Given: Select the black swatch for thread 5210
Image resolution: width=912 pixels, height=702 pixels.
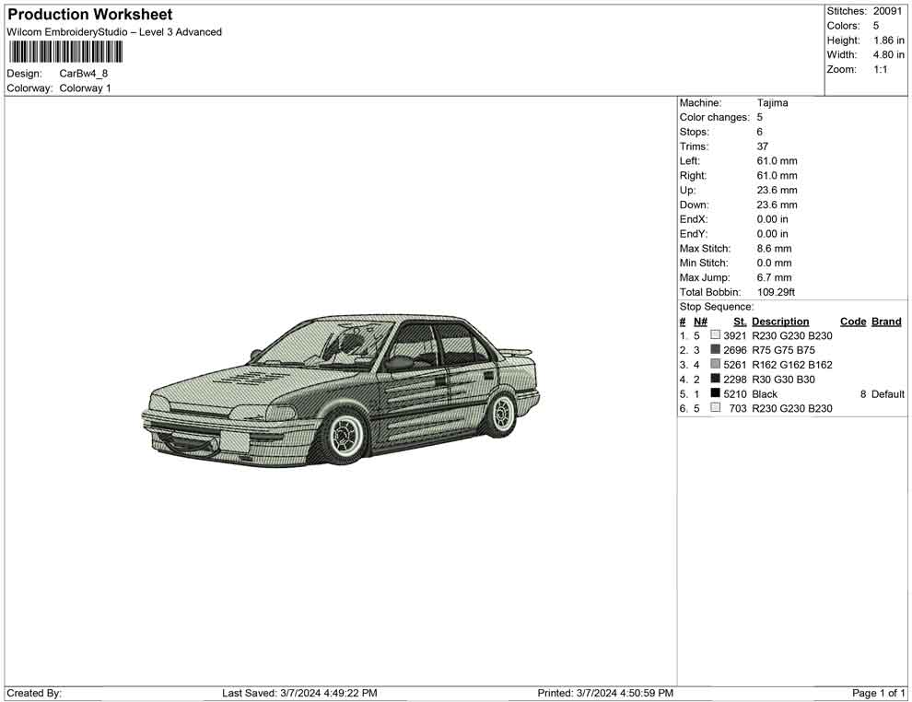Looking at the screenshot, I should (715, 393).
